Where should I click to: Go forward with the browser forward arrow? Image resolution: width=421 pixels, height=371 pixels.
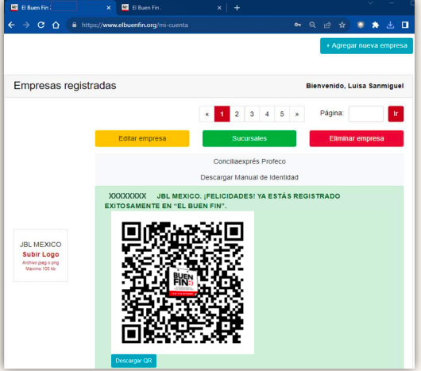tap(26, 25)
